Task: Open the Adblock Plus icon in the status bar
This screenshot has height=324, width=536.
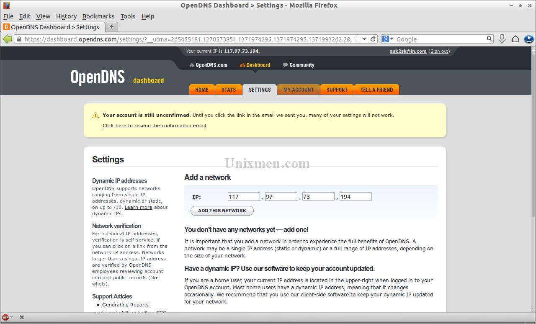Action: [5, 317]
